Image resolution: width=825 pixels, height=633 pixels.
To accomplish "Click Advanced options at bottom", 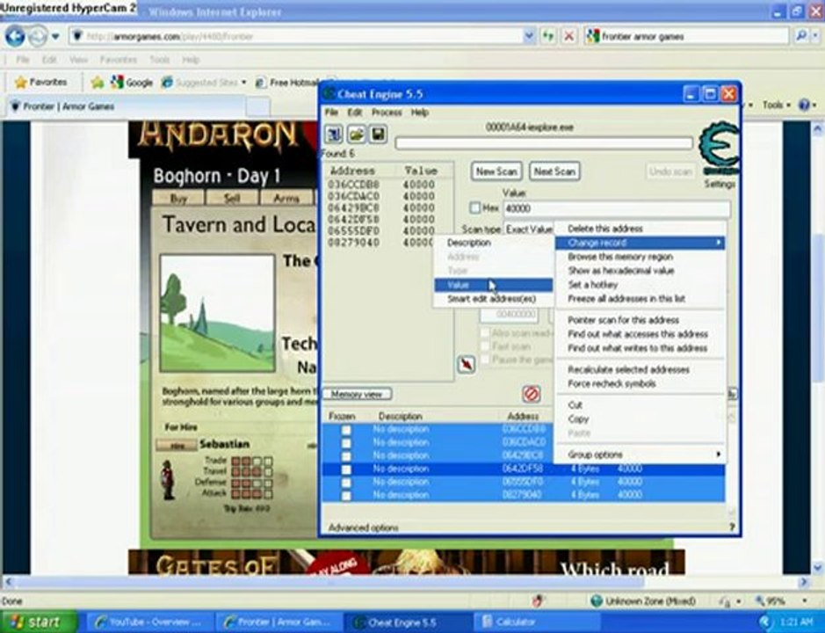I will (363, 527).
